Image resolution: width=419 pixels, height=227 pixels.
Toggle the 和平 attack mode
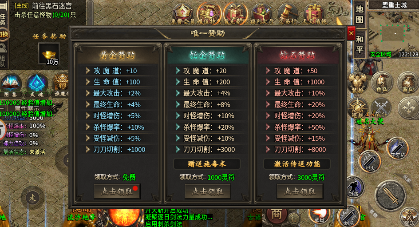[x=360, y=44]
